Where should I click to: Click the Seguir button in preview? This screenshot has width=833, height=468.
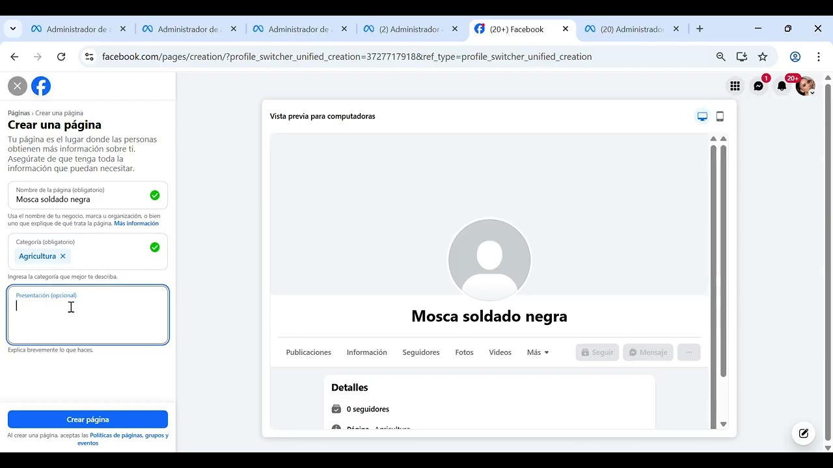[597, 352]
